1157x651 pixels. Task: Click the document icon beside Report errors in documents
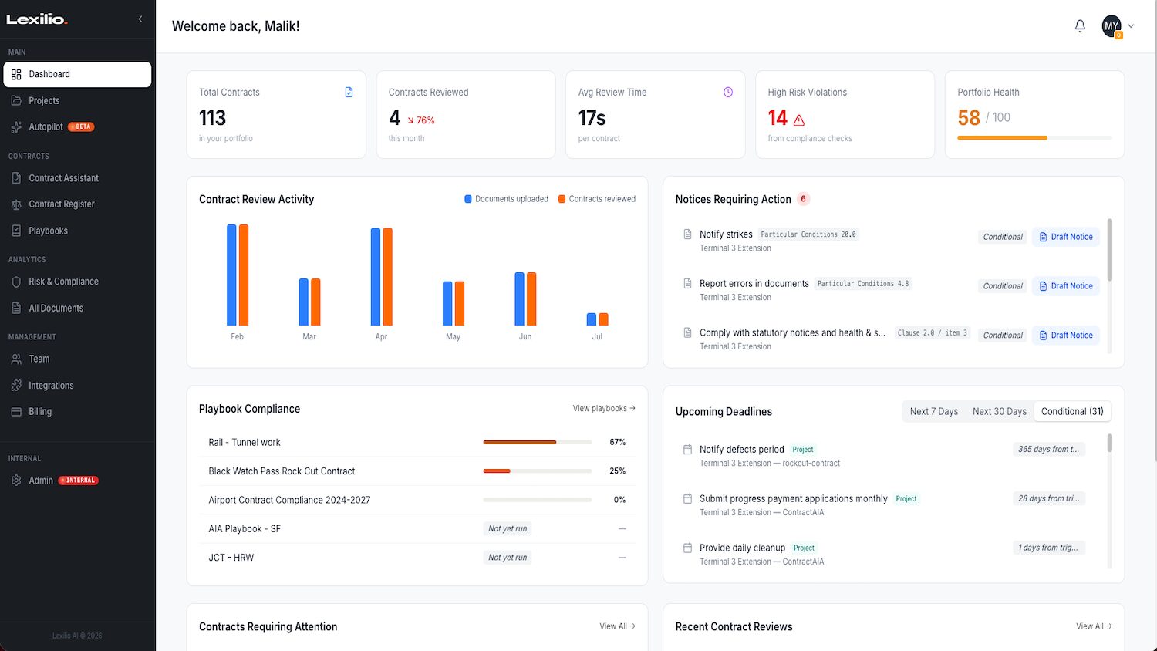tap(687, 284)
